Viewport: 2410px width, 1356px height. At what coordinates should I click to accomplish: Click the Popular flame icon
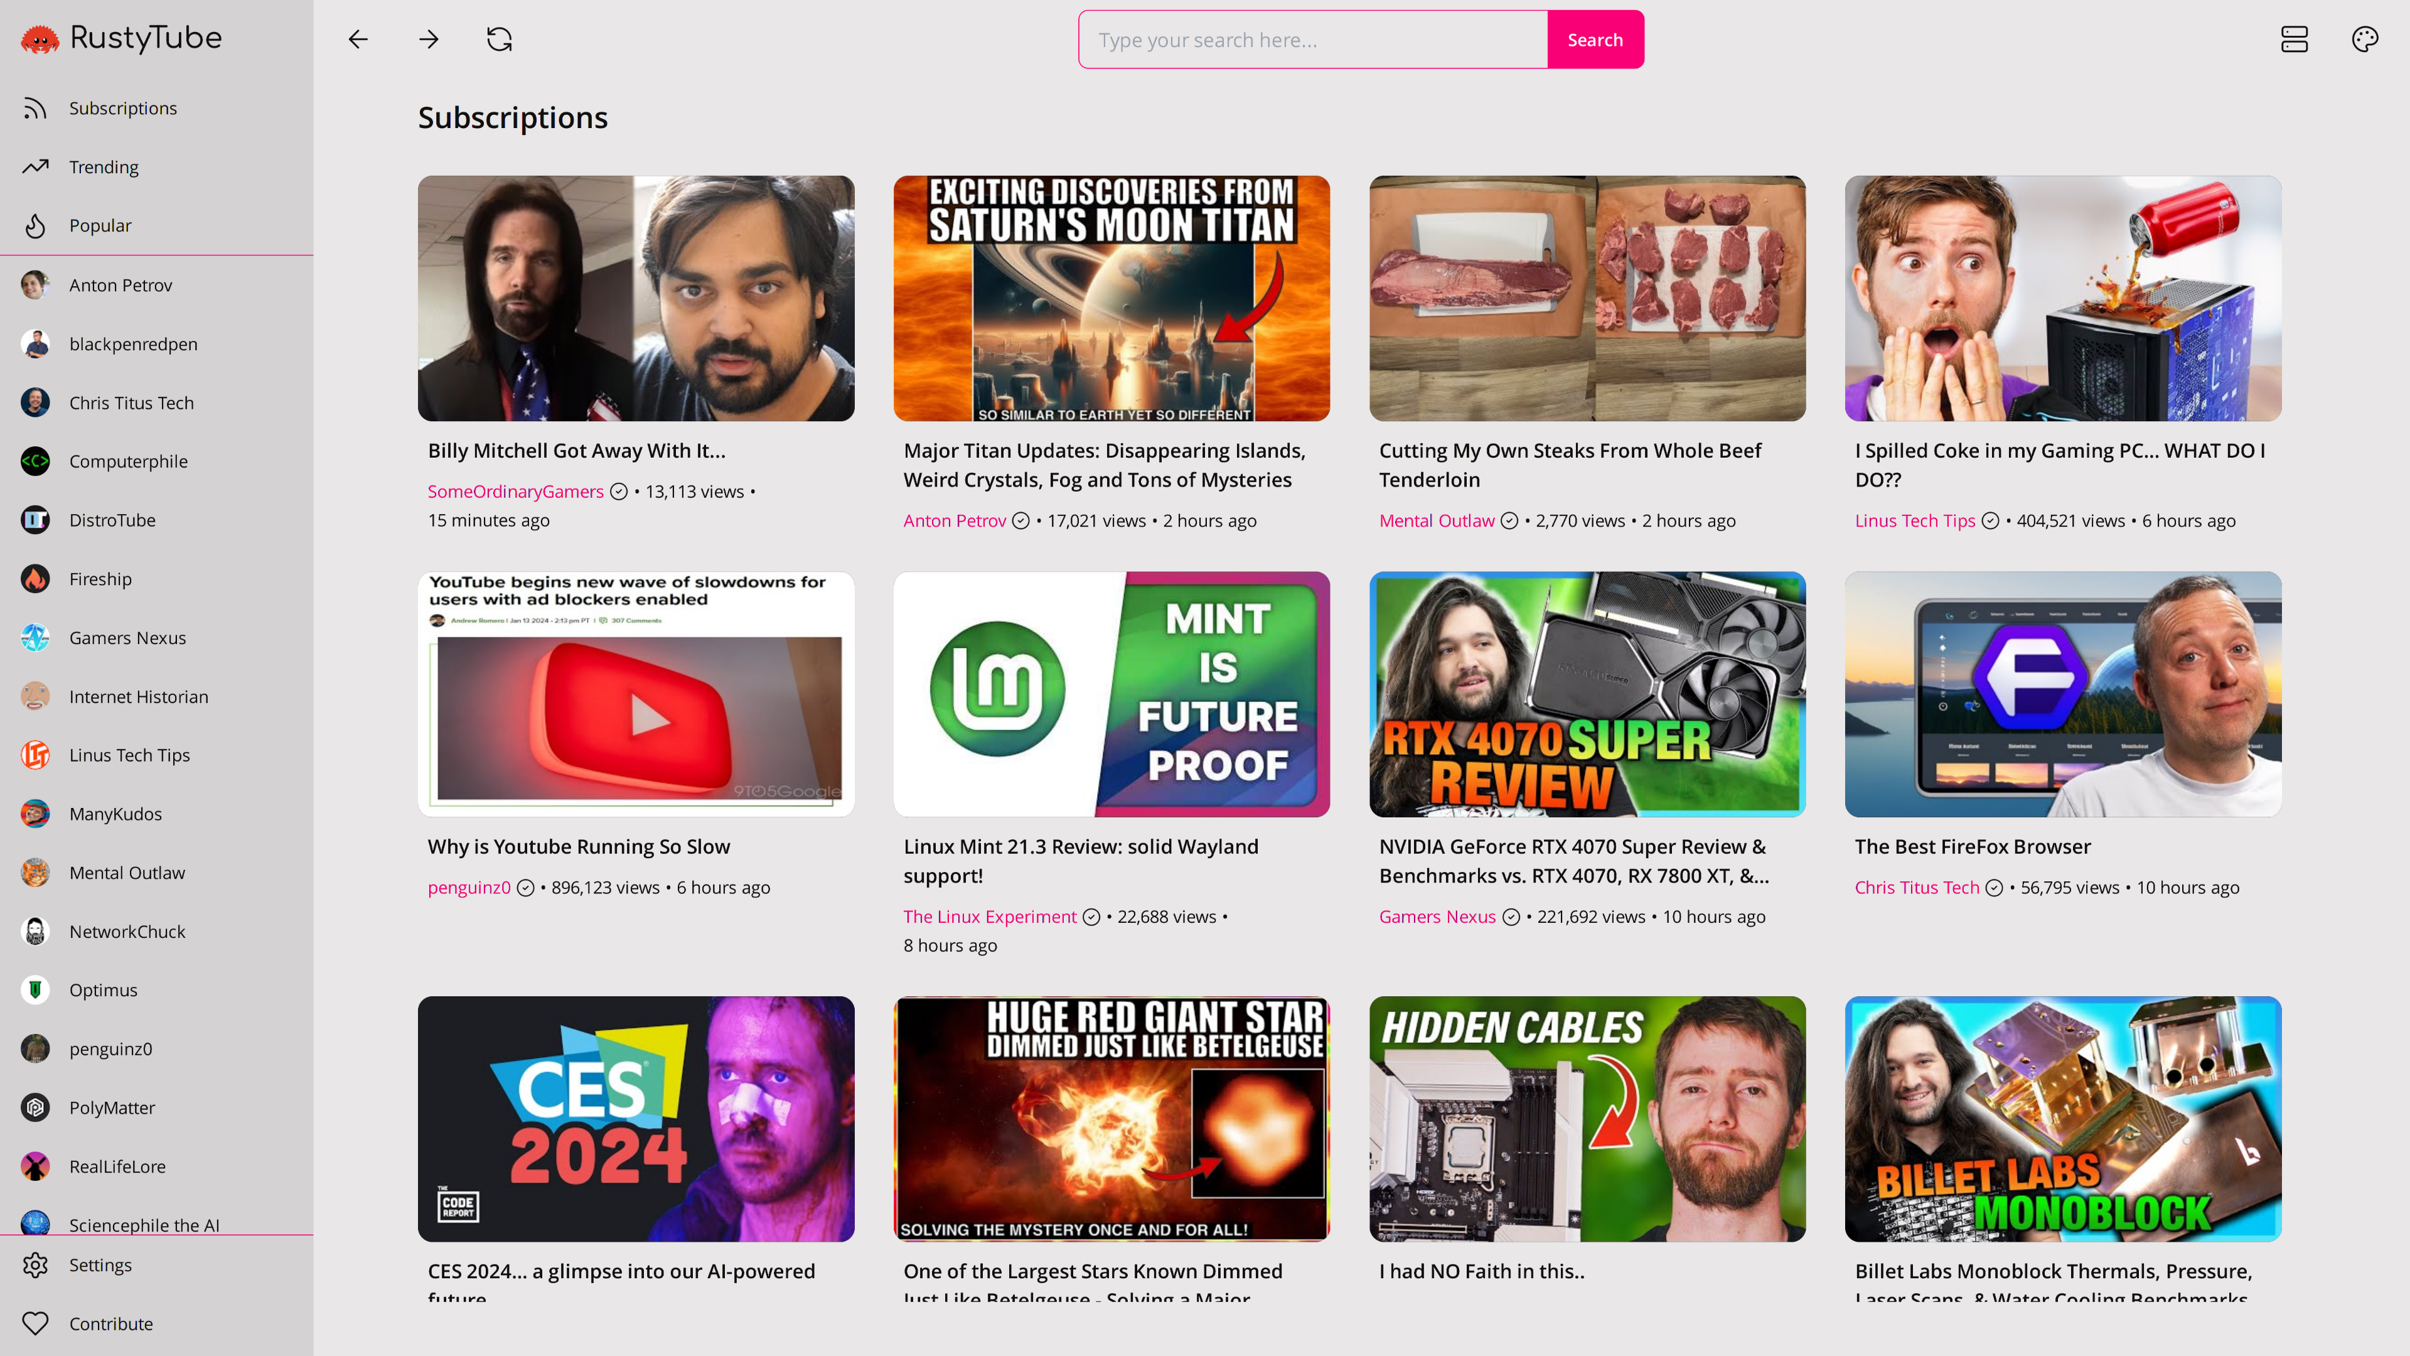[x=36, y=225]
